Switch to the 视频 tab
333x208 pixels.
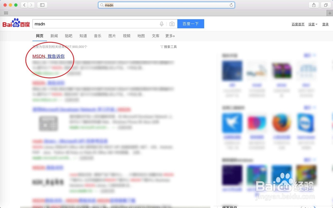click(127, 36)
